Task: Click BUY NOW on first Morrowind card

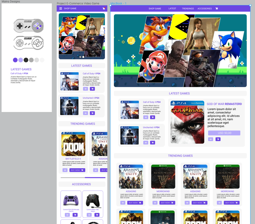Action: pos(167,203)
